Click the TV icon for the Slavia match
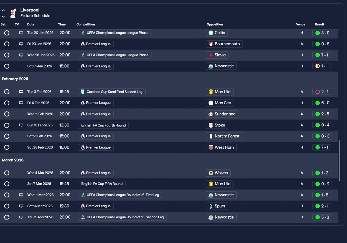Screen dimensions: 347x243 click(x=21, y=55)
